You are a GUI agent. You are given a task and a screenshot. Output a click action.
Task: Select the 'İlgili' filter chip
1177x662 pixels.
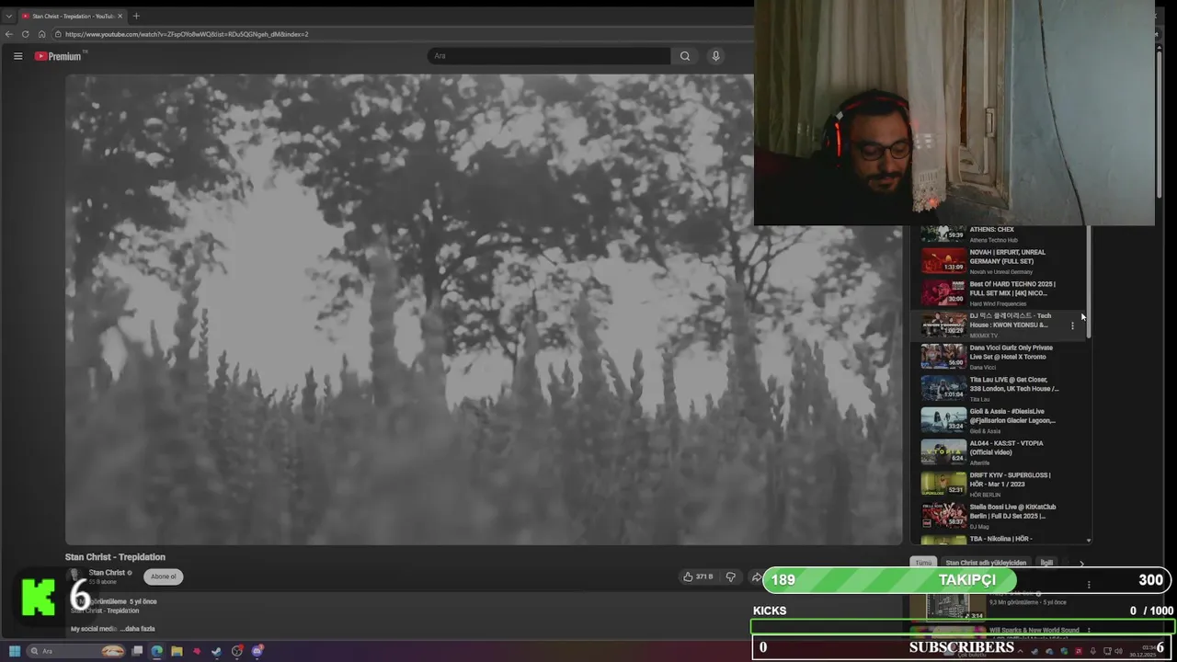pos(1046,563)
